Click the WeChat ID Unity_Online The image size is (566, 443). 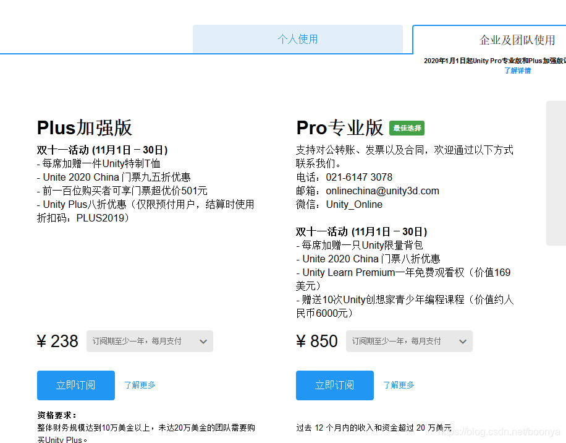point(354,205)
